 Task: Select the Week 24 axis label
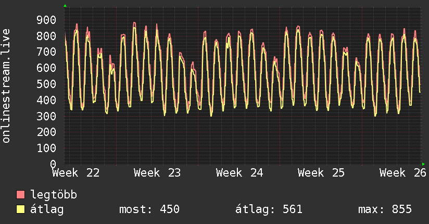(239, 173)
